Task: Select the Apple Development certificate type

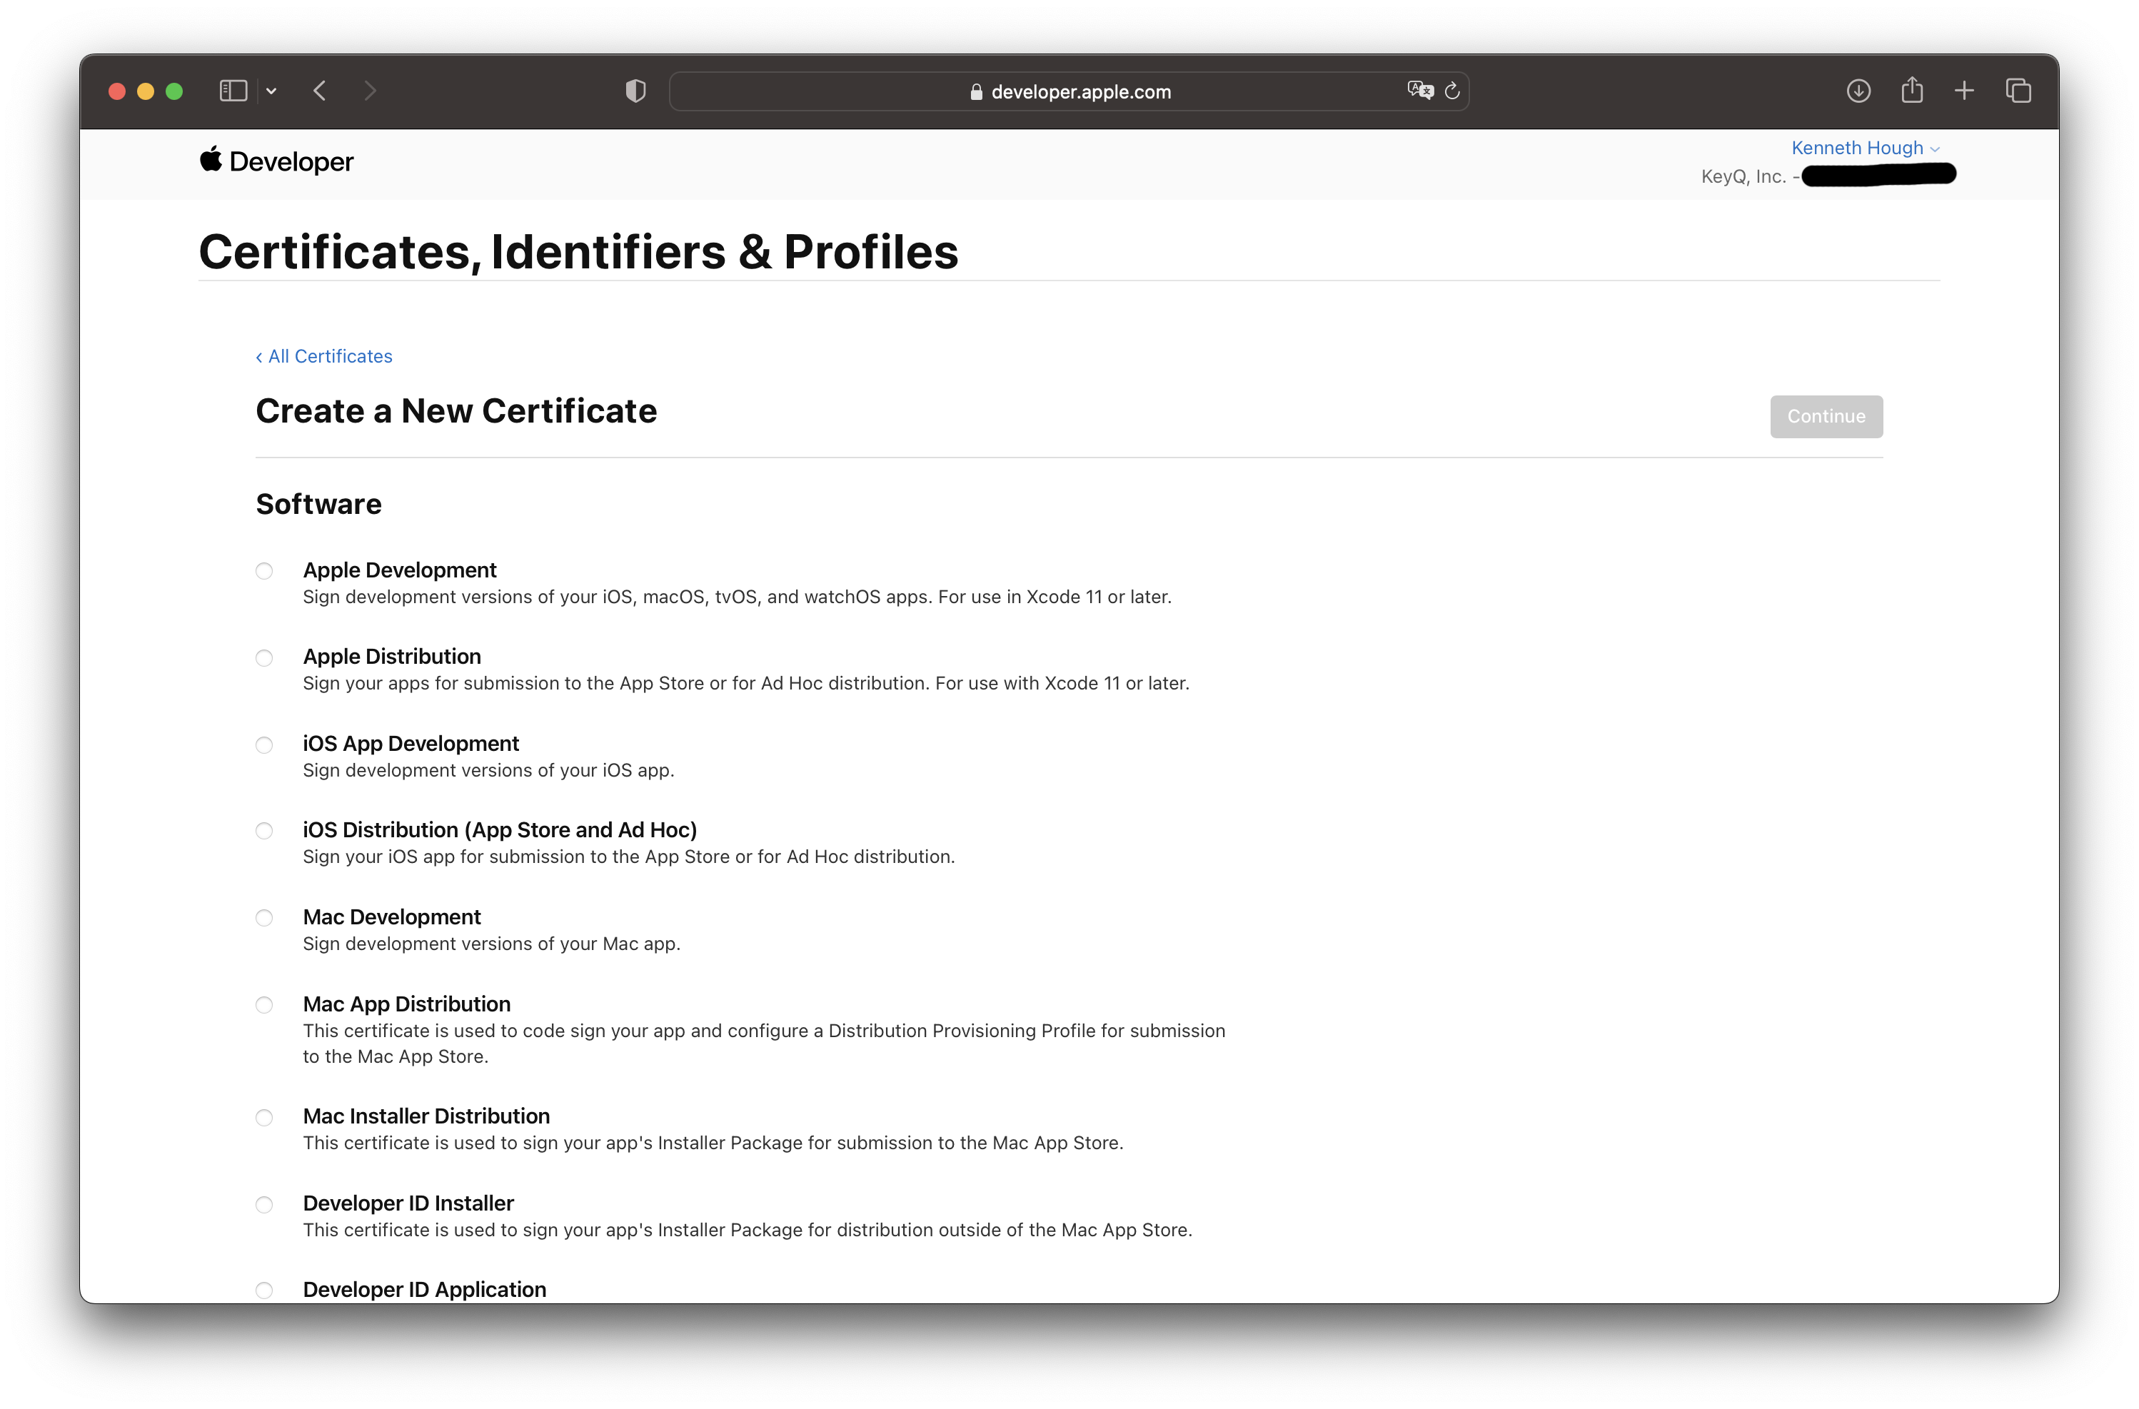Action: point(263,572)
